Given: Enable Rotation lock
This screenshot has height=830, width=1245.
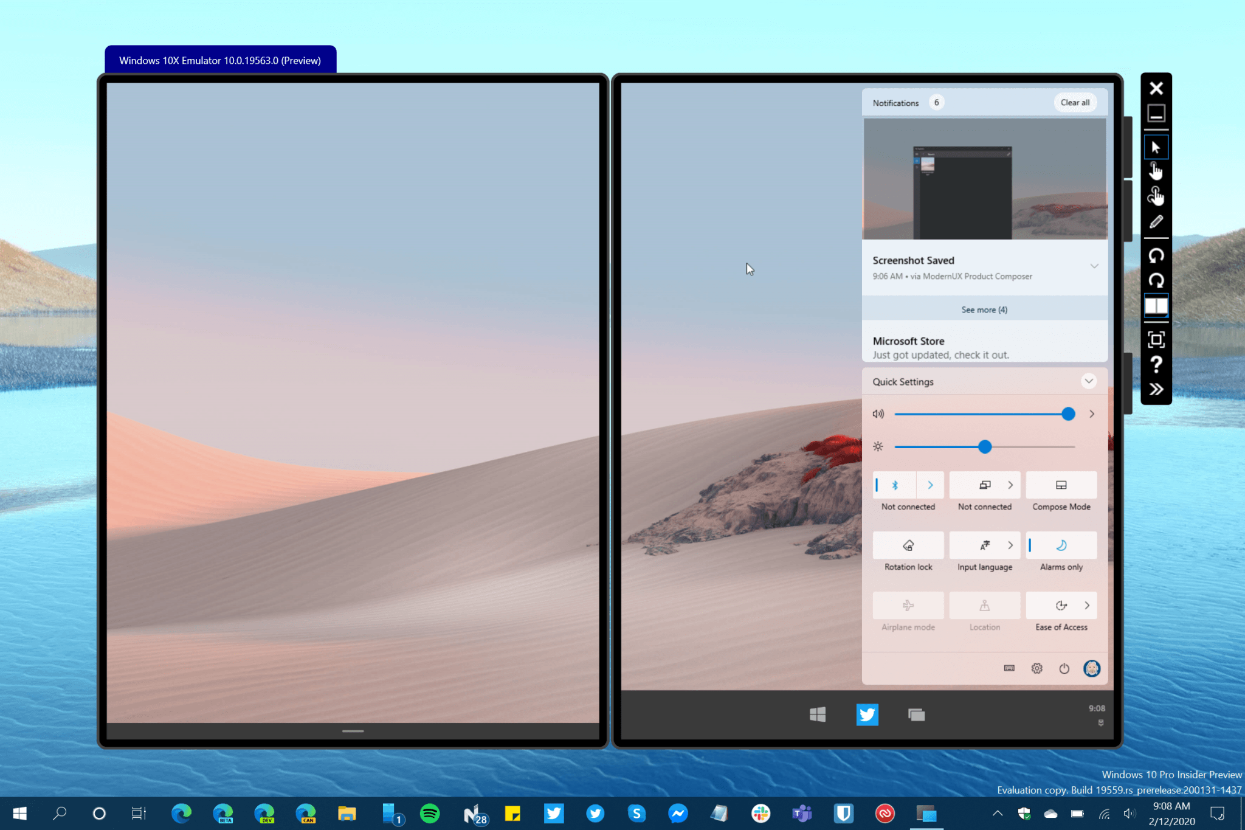Looking at the screenshot, I should pos(908,545).
